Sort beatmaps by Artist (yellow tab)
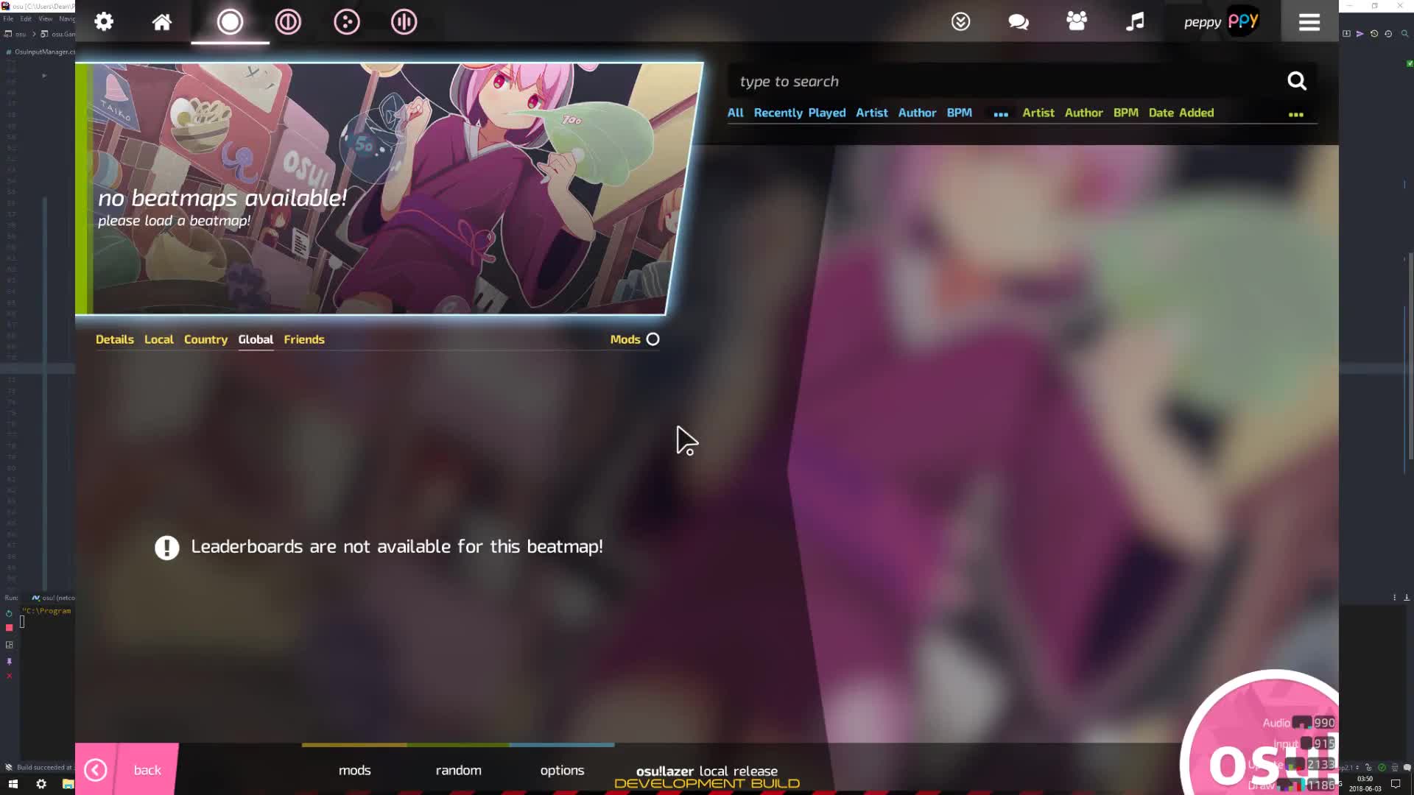Viewport: 1414px width, 795px height. pyautogui.click(x=1038, y=113)
